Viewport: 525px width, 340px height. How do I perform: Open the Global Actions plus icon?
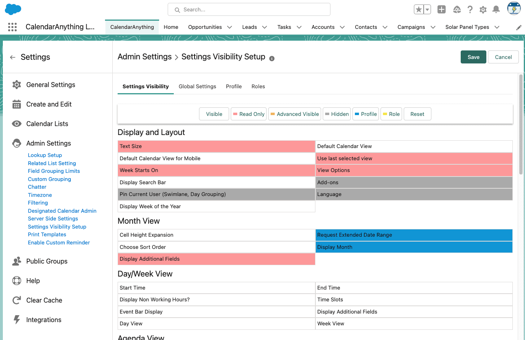[442, 10]
